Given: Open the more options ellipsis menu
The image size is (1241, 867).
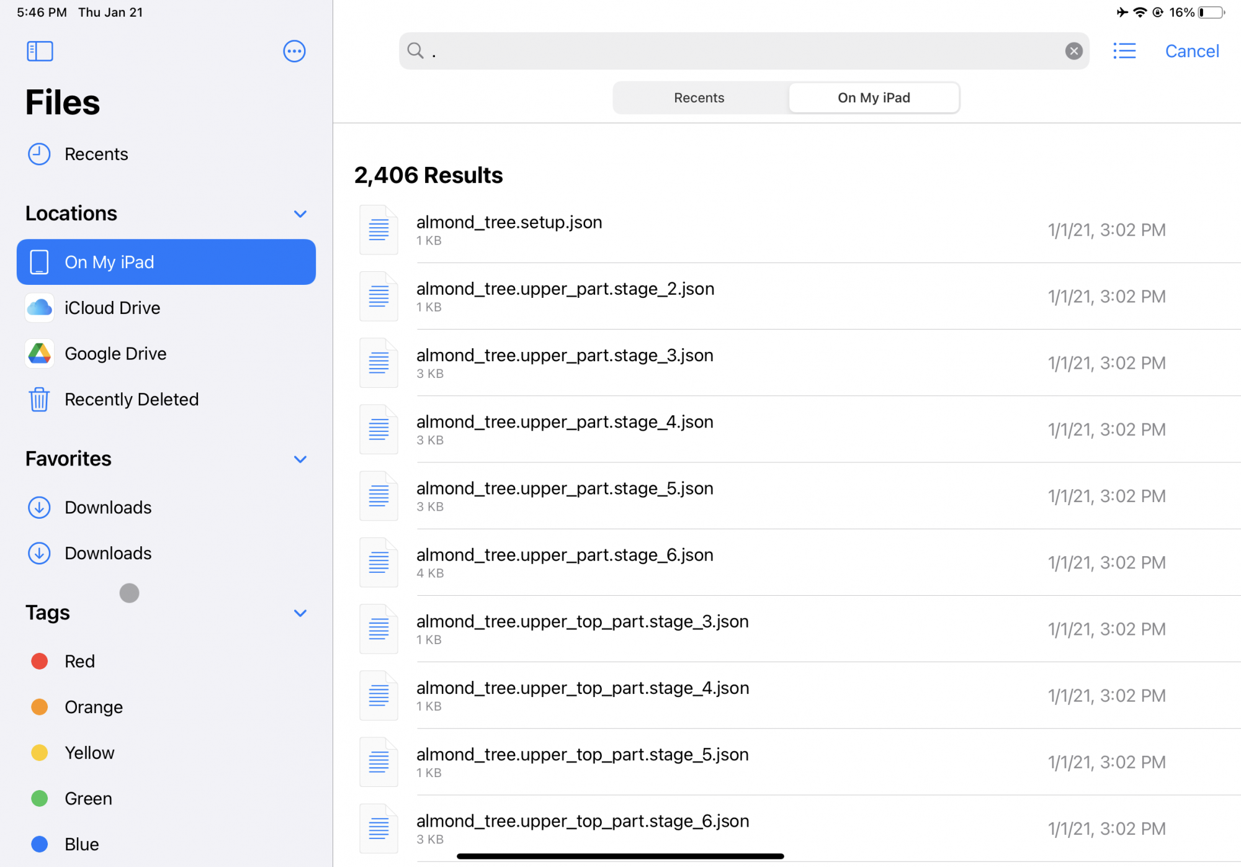Looking at the screenshot, I should [x=294, y=51].
